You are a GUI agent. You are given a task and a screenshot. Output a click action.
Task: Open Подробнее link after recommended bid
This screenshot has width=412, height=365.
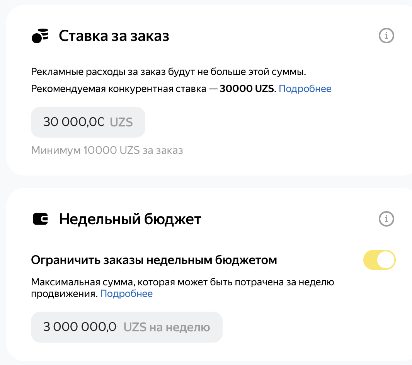point(305,89)
